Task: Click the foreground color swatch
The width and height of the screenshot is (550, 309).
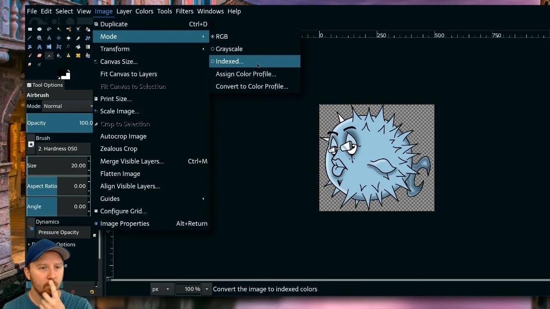Action: click(61, 74)
